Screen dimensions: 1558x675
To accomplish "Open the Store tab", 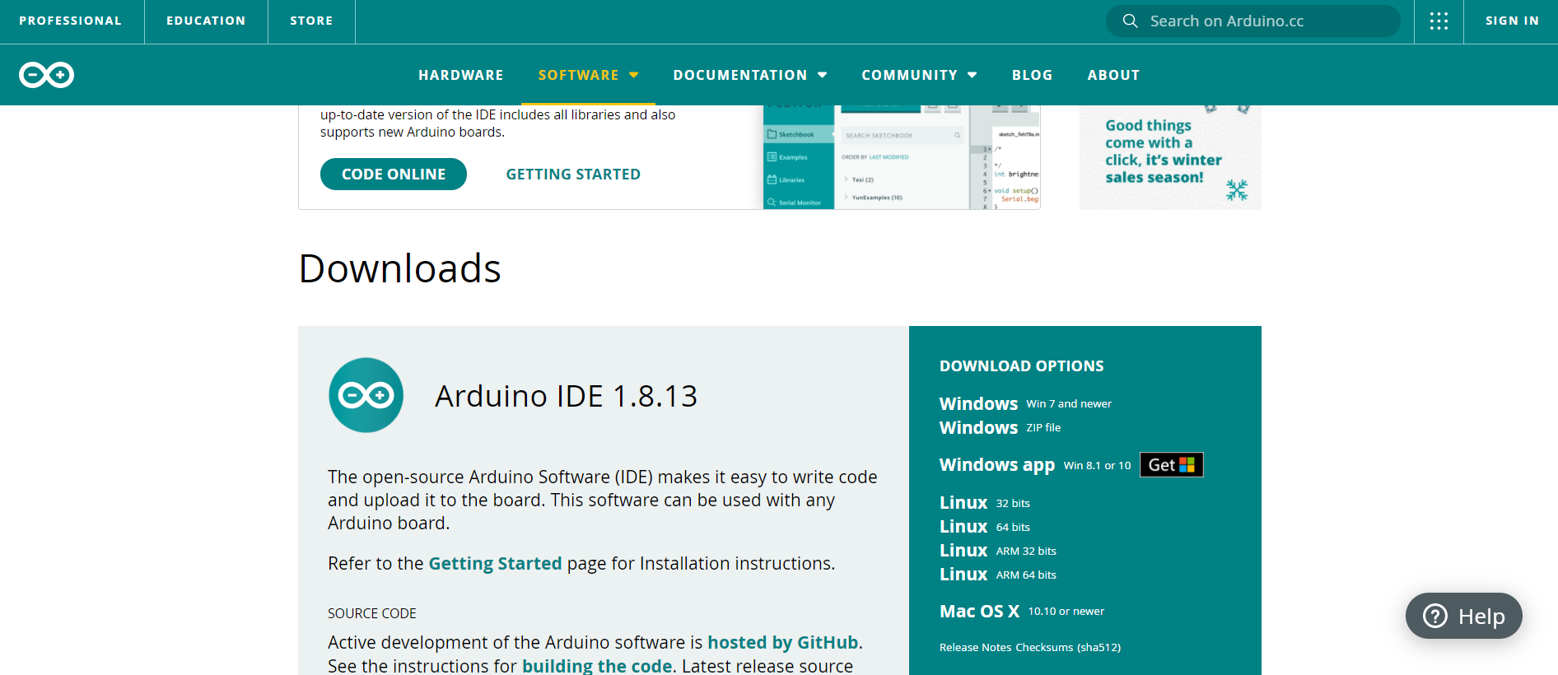I will click(x=311, y=21).
